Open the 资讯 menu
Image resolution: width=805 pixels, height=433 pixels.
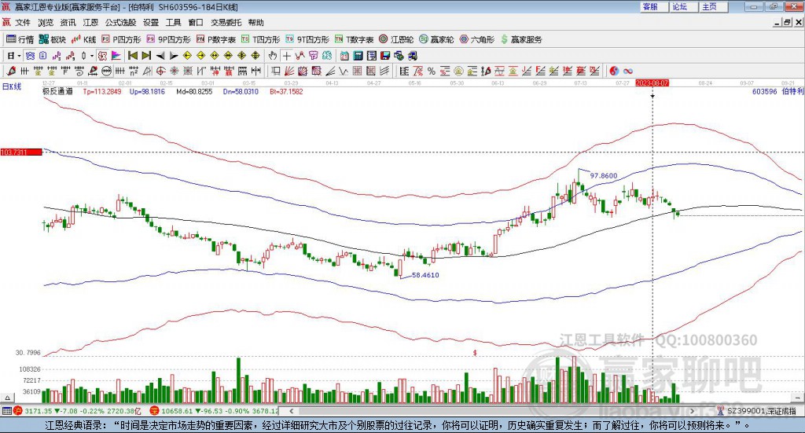pos(68,23)
